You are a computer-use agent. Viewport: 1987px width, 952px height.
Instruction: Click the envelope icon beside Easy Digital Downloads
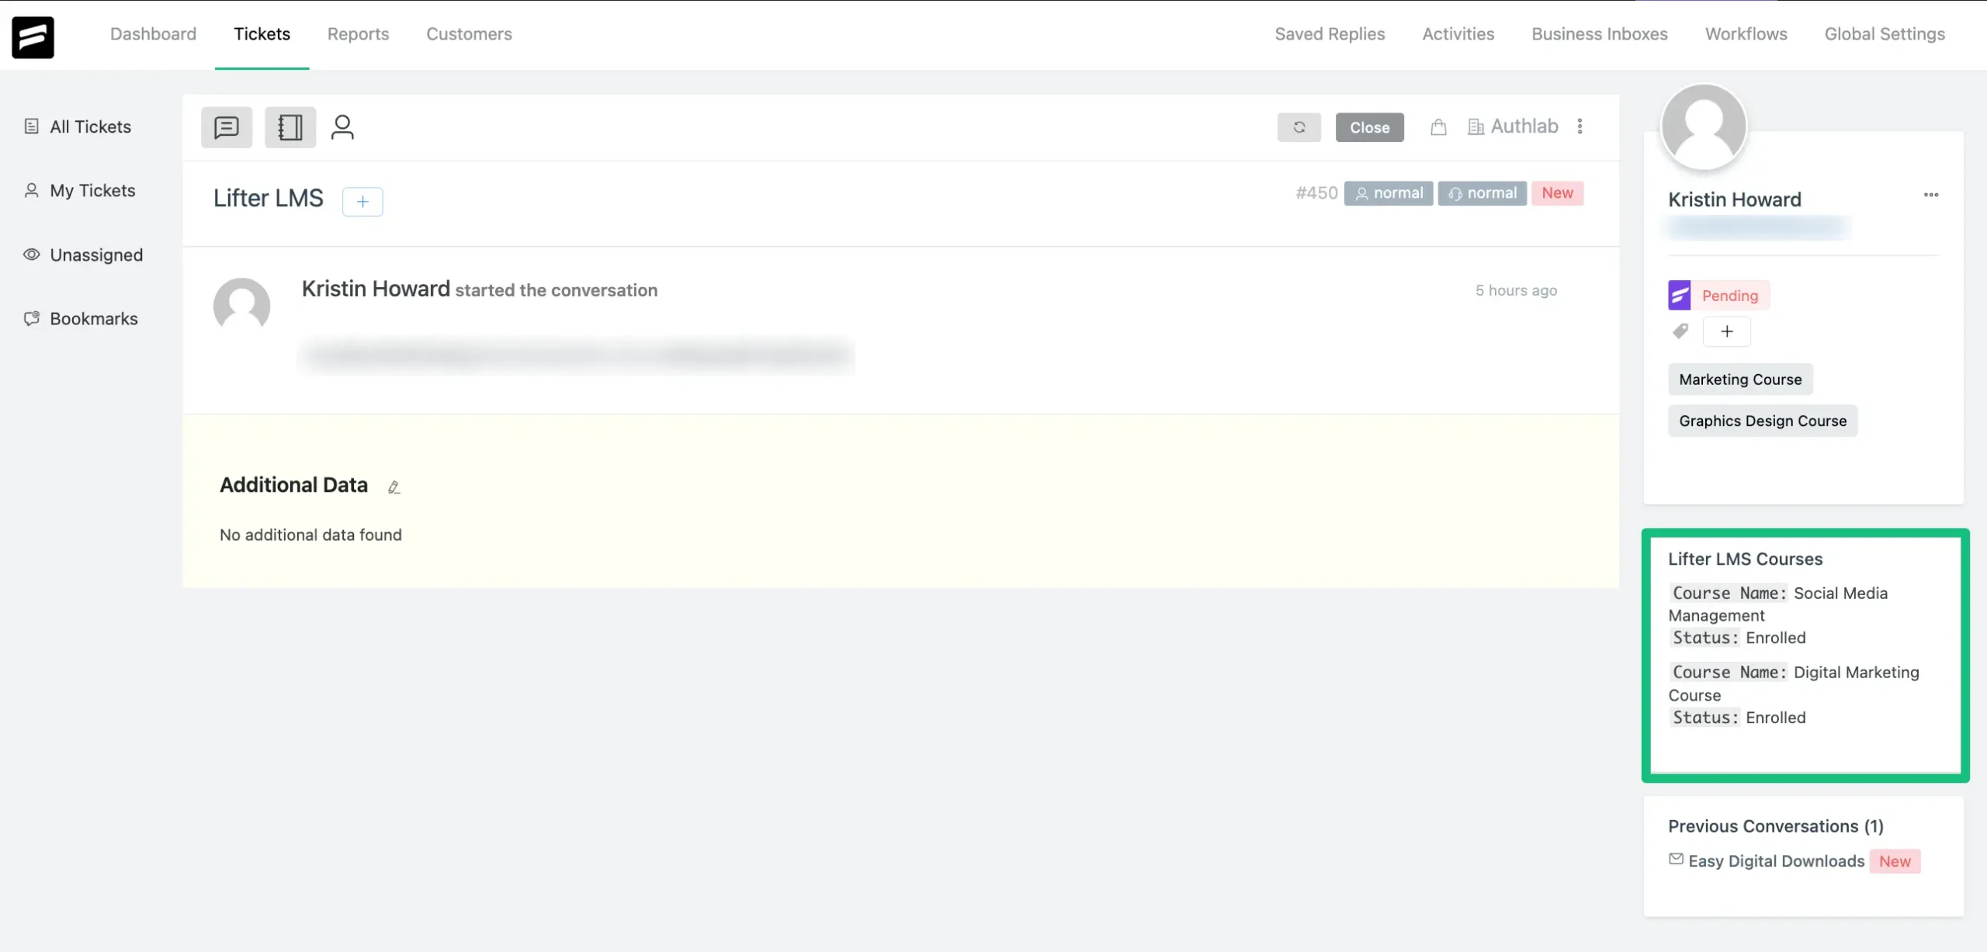tap(1676, 859)
